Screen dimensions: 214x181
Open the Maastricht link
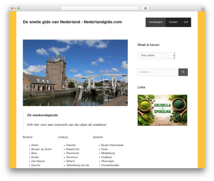73,149
